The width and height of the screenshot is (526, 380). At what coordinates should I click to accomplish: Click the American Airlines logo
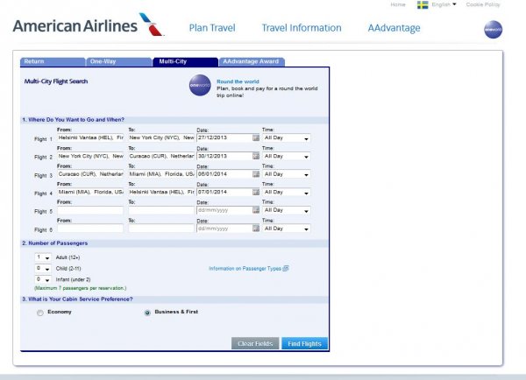pyautogui.click(x=87, y=25)
